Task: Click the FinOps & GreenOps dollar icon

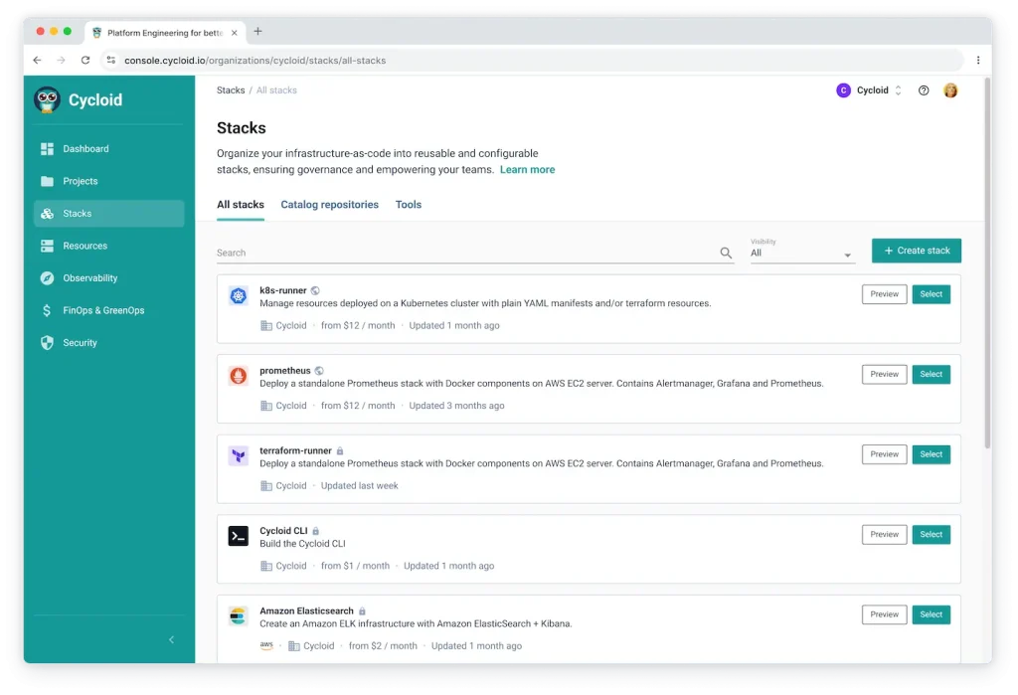Action: point(47,310)
